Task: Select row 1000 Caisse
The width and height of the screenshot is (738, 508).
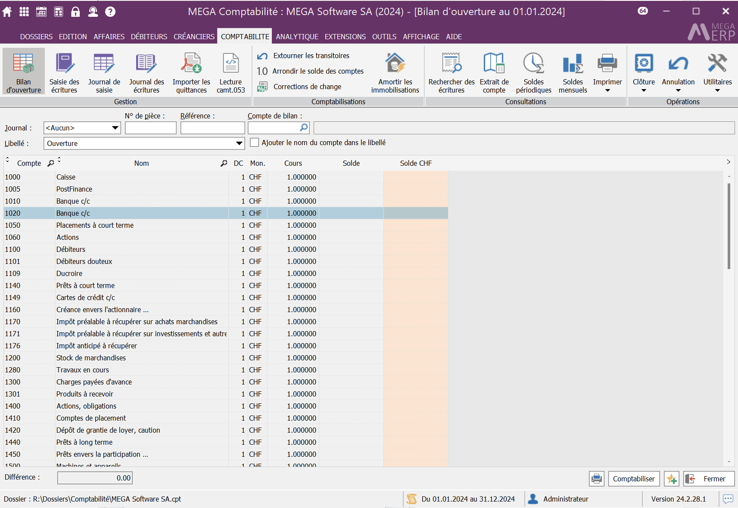Action: tap(226, 177)
